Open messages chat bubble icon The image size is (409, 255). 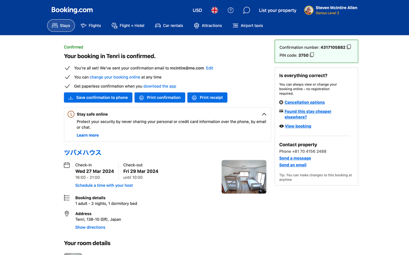click(246, 11)
